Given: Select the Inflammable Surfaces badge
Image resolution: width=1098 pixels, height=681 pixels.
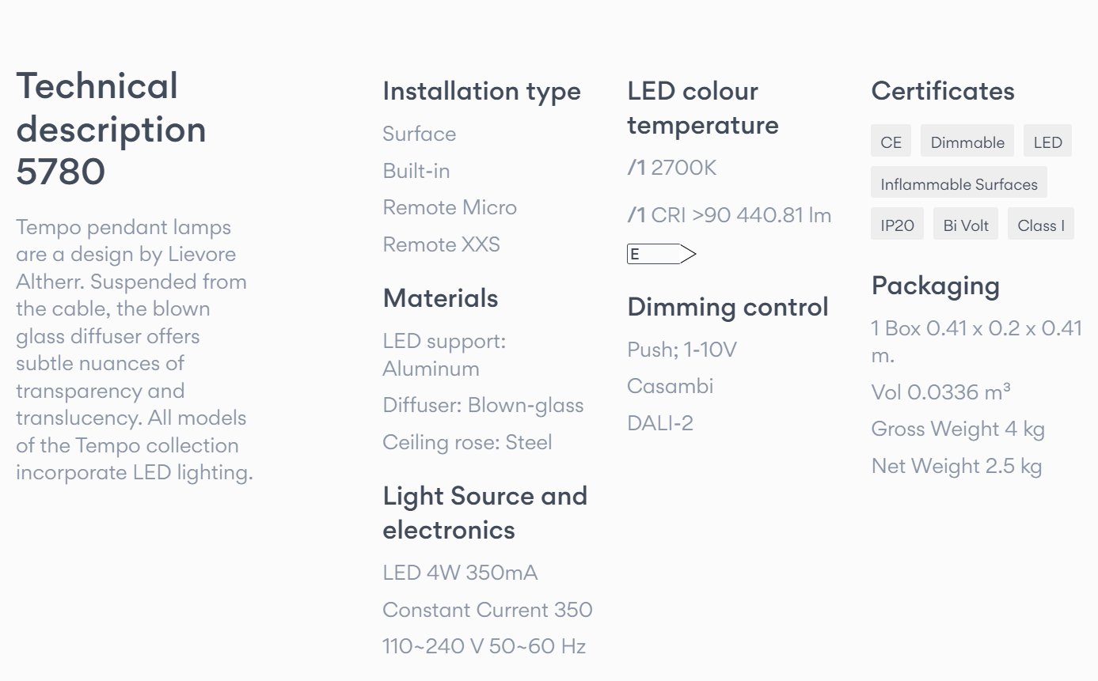Looking at the screenshot, I should (959, 183).
